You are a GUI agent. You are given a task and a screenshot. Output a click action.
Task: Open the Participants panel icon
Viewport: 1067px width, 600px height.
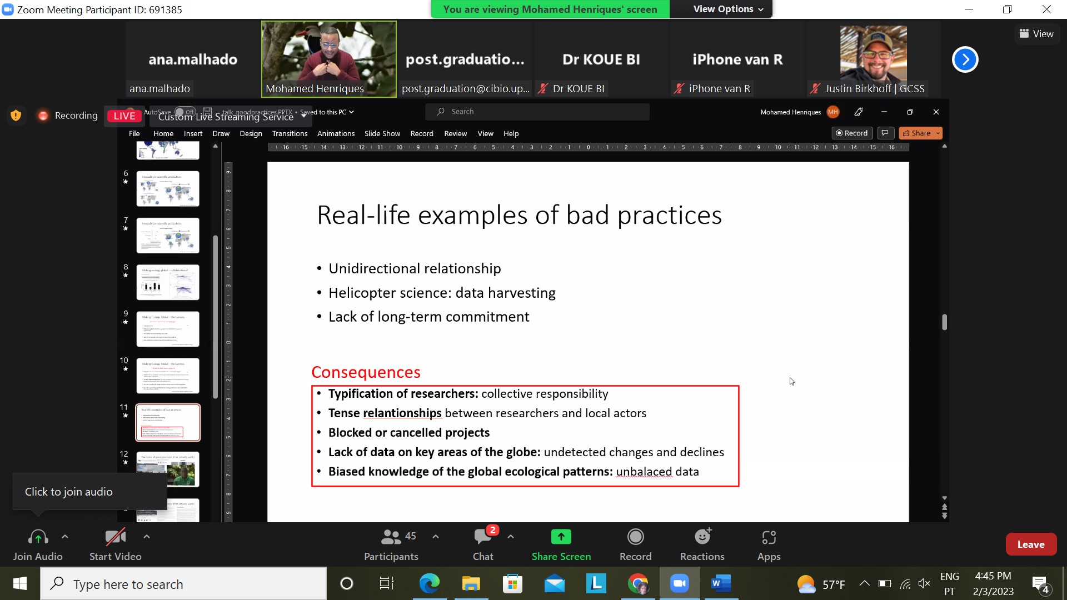point(391,537)
